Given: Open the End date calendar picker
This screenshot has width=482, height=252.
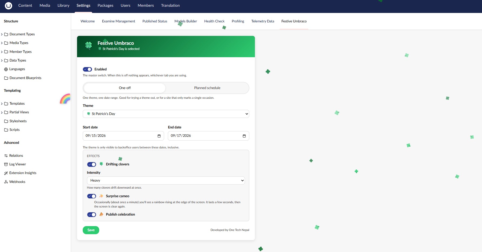Looking at the screenshot, I should [244, 136].
